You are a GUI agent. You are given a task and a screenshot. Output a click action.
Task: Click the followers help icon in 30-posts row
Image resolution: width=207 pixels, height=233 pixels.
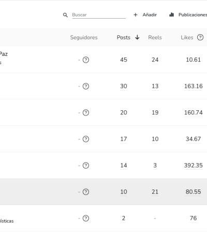(x=86, y=86)
